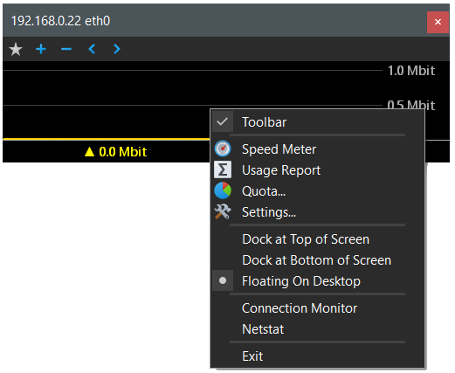Viewport: 455px width, 373px height.
Task: Open Connection Monitor from the menu
Action: [317, 308]
